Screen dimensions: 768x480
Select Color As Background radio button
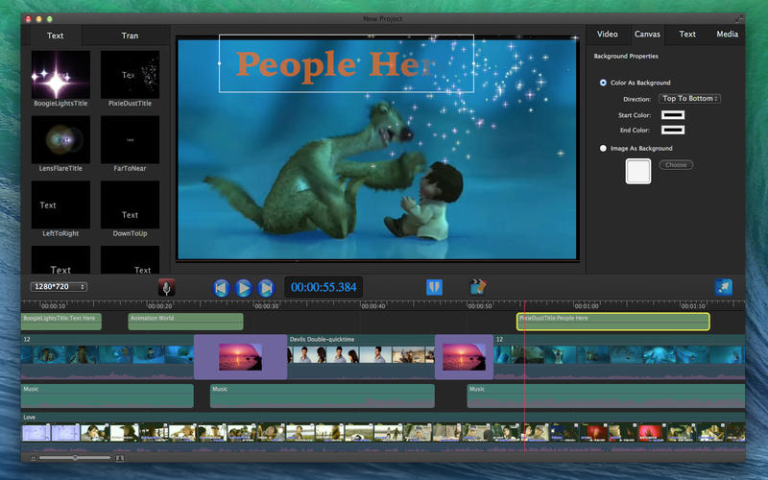pyautogui.click(x=603, y=83)
